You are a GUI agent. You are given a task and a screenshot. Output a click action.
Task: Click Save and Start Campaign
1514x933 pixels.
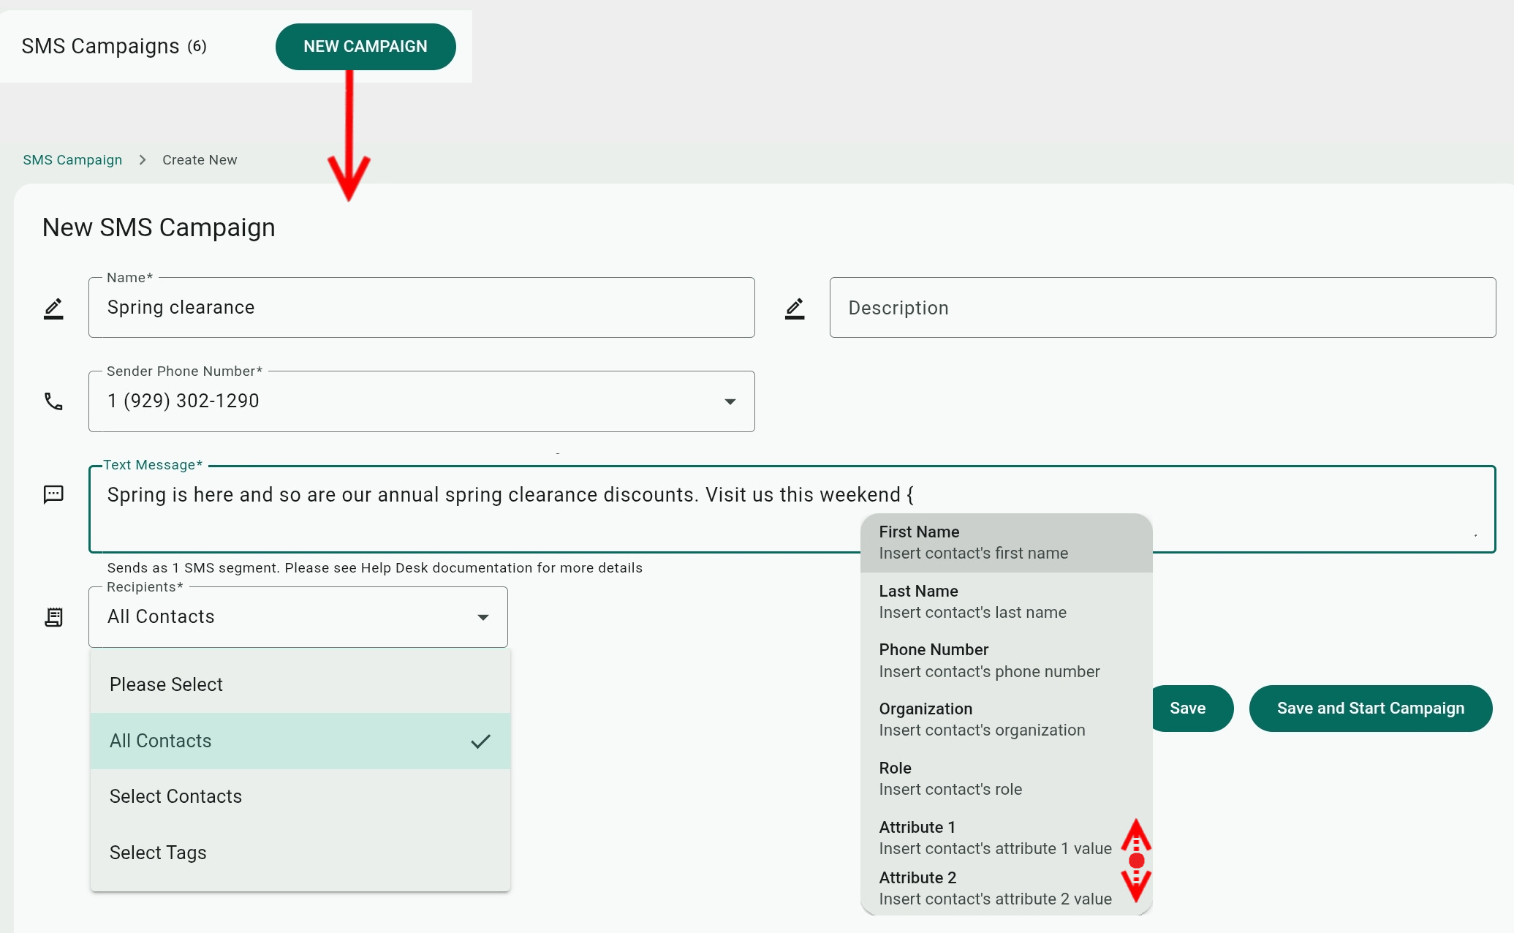point(1370,709)
